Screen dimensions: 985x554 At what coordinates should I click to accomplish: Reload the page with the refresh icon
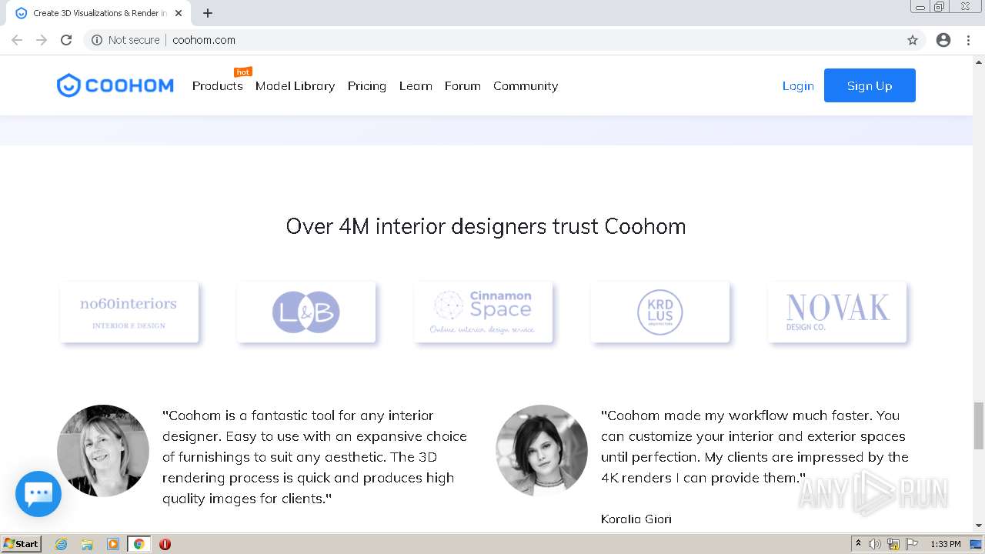(x=66, y=40)
